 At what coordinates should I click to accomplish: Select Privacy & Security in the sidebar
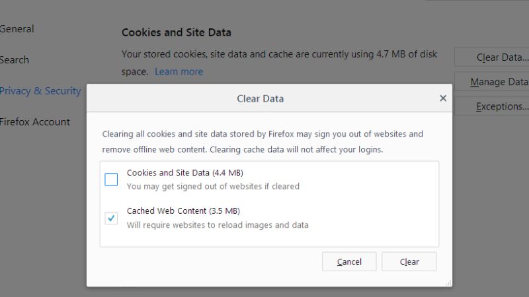40,91
